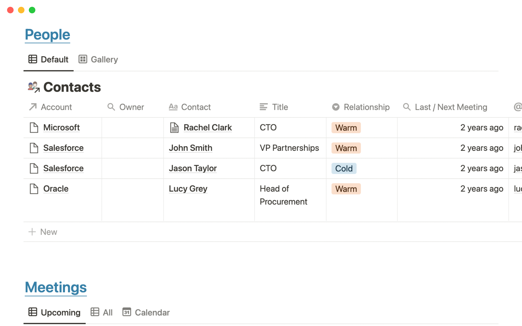This screenshot has height=326, width=522.
Task: Click the Oracle row page icon
Action: 34,189
